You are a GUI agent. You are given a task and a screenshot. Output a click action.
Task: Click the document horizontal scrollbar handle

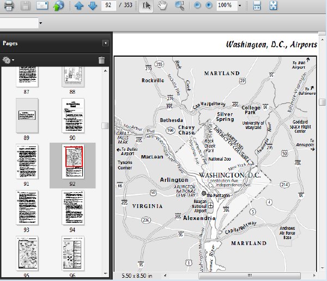pyautogui.click(x=250, y=276)
